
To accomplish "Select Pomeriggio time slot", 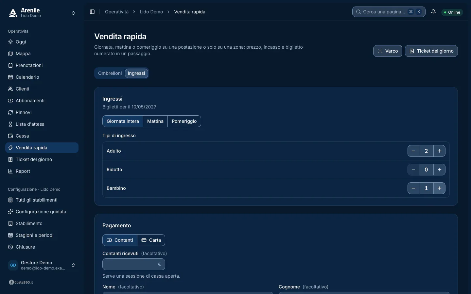I will [184, 121].
